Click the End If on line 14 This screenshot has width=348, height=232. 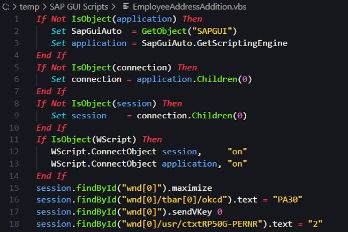[x=51, y=175]
